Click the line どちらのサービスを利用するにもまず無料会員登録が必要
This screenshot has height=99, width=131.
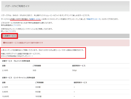(x=27, y=23)
